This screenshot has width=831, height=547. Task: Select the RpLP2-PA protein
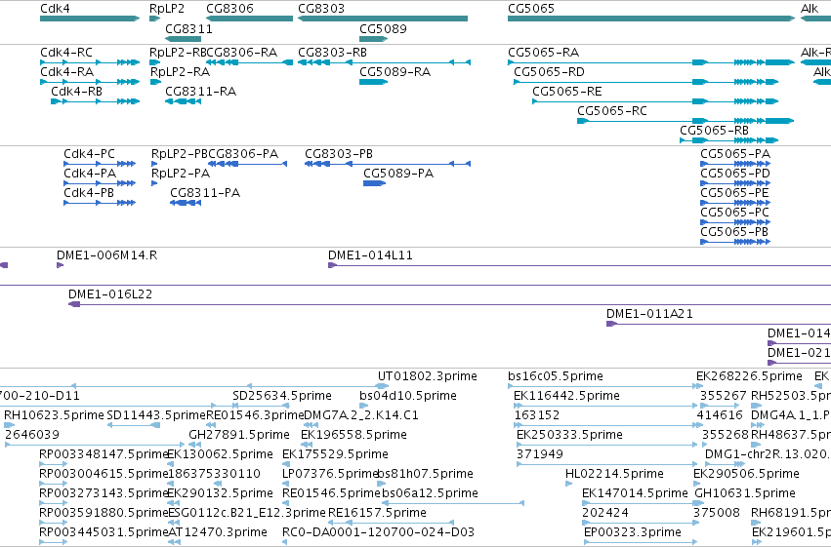(x=154, y=183)
